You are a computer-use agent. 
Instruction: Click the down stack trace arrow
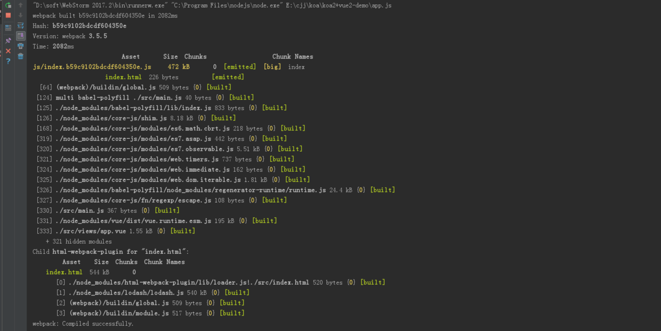click(21, 15)
